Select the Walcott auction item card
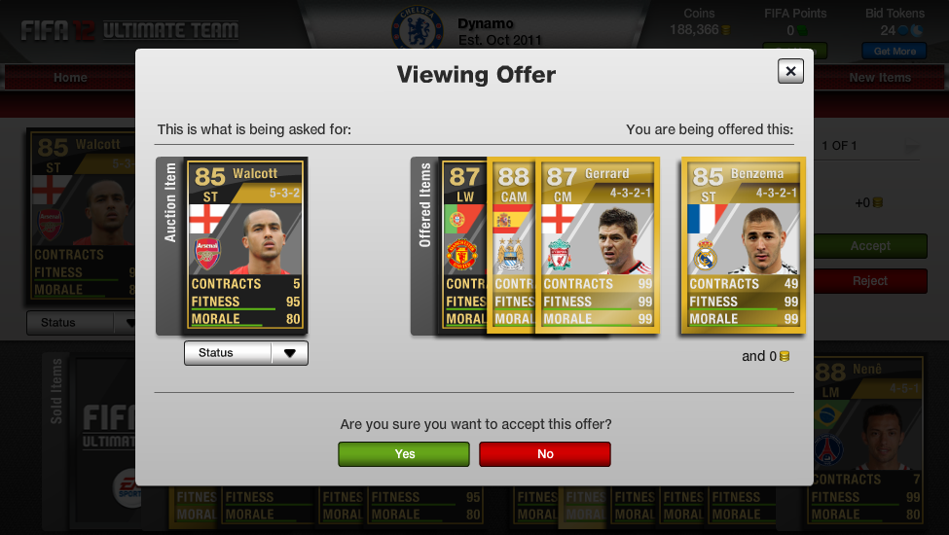Image resolution: width=949 pixels, height=535 pixels. click(245, 245)
